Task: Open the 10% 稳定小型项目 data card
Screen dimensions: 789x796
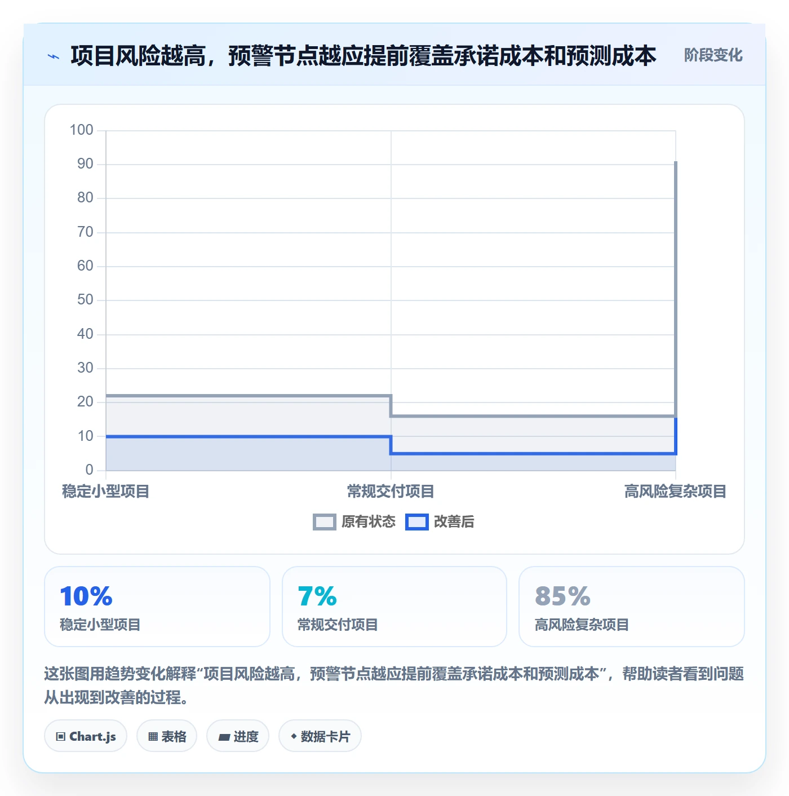Action: [x=157, y=607]
